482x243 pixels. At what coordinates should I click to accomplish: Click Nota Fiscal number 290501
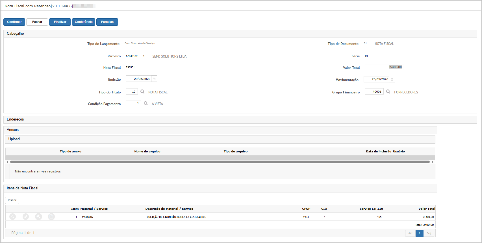pyautogui.click(x=130, y=67)
